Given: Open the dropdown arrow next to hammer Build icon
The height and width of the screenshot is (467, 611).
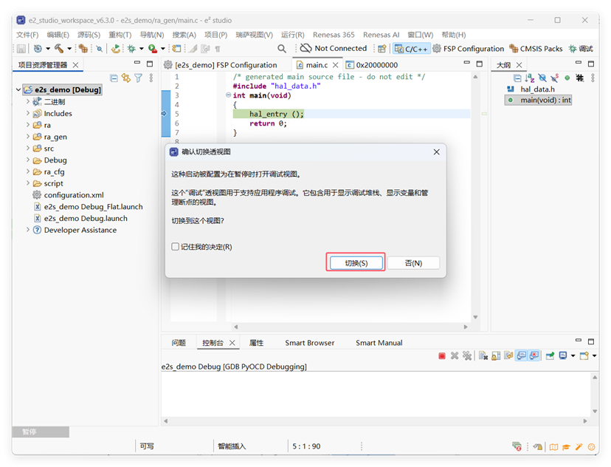Looking at the screenshot, I should [x=69, y=49].
